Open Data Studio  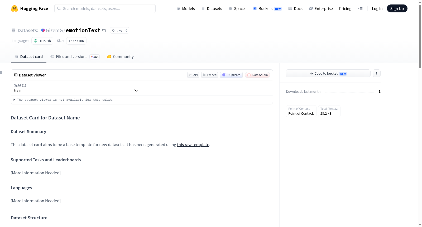pos(257,75)
